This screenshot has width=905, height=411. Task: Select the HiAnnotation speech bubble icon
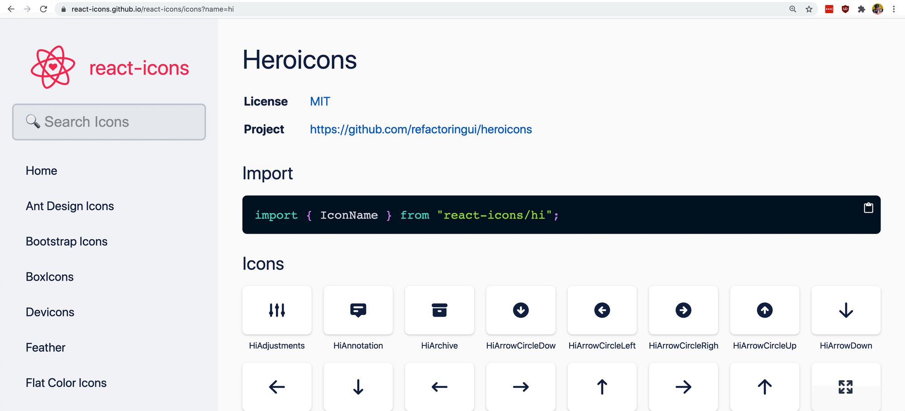(358, 310)
